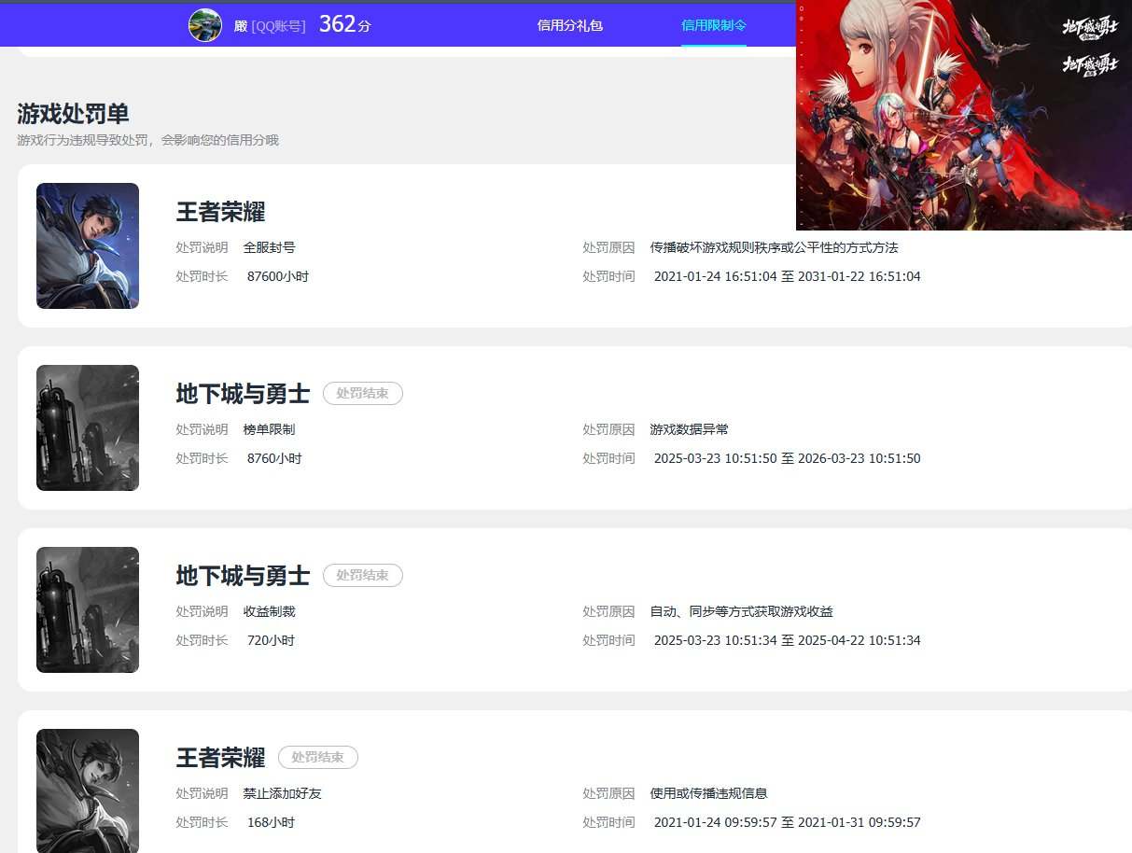
Task: Click the 87600小时 duration value
Action: pyautogui.click(x=278, y=276)
